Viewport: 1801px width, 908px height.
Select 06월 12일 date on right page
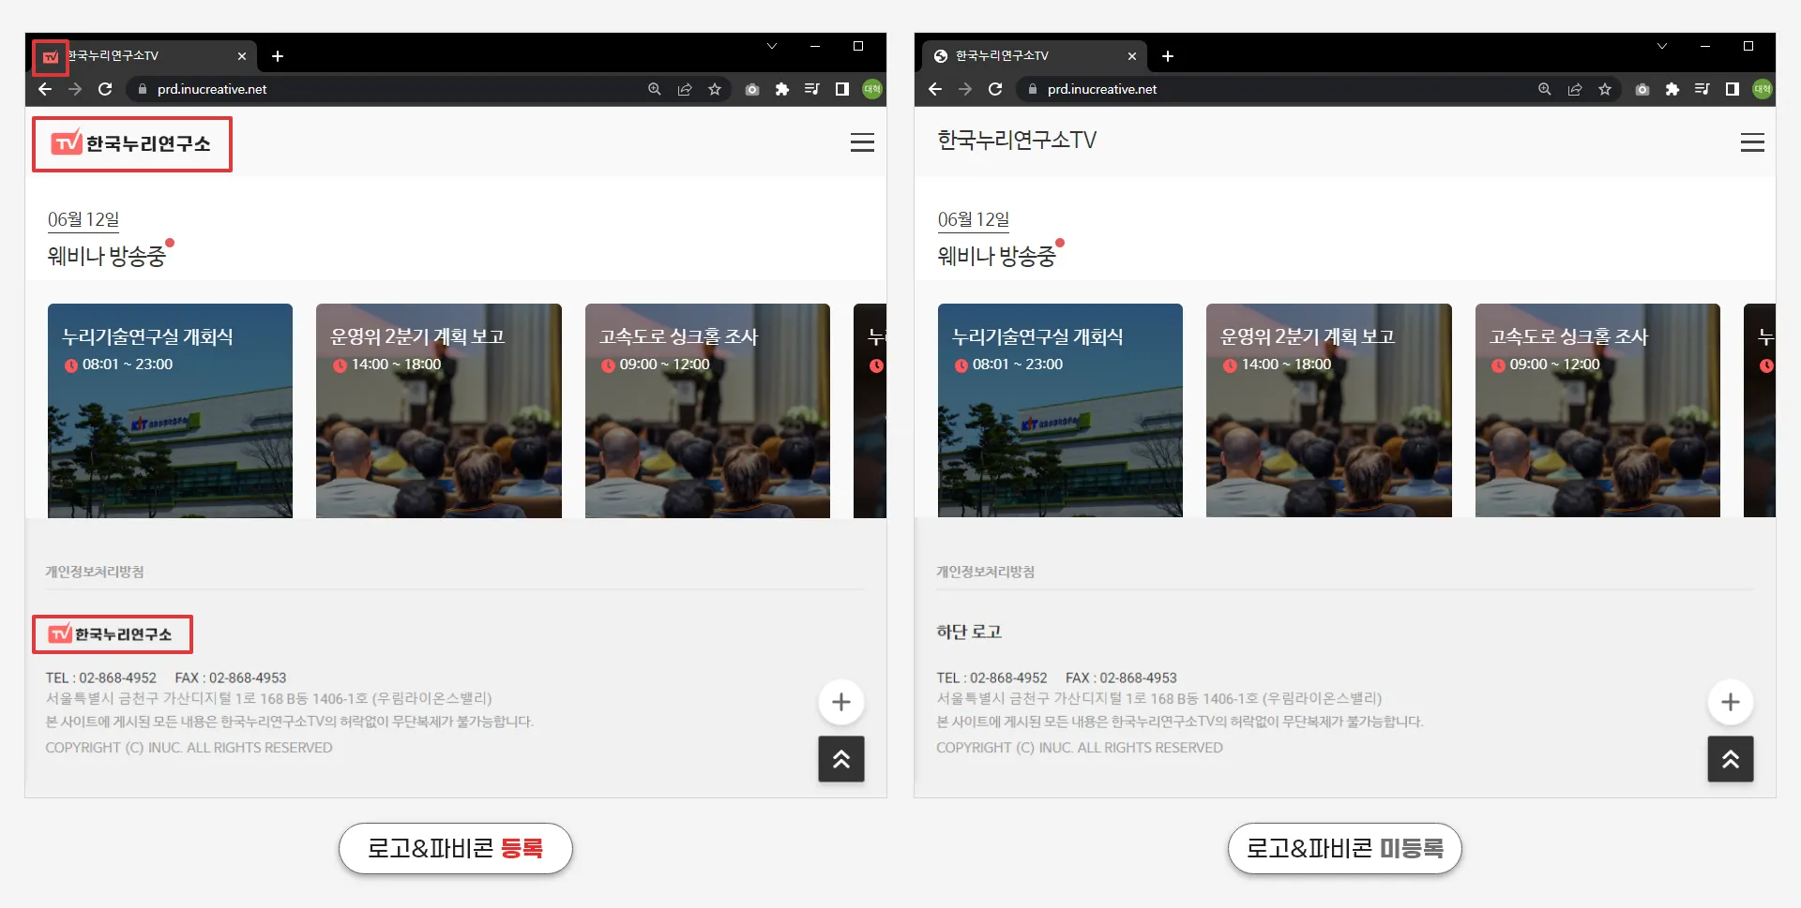point(974,219)
